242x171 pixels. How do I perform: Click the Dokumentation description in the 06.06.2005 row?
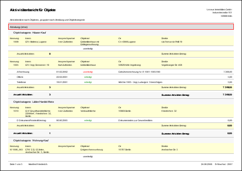point(135,120)
